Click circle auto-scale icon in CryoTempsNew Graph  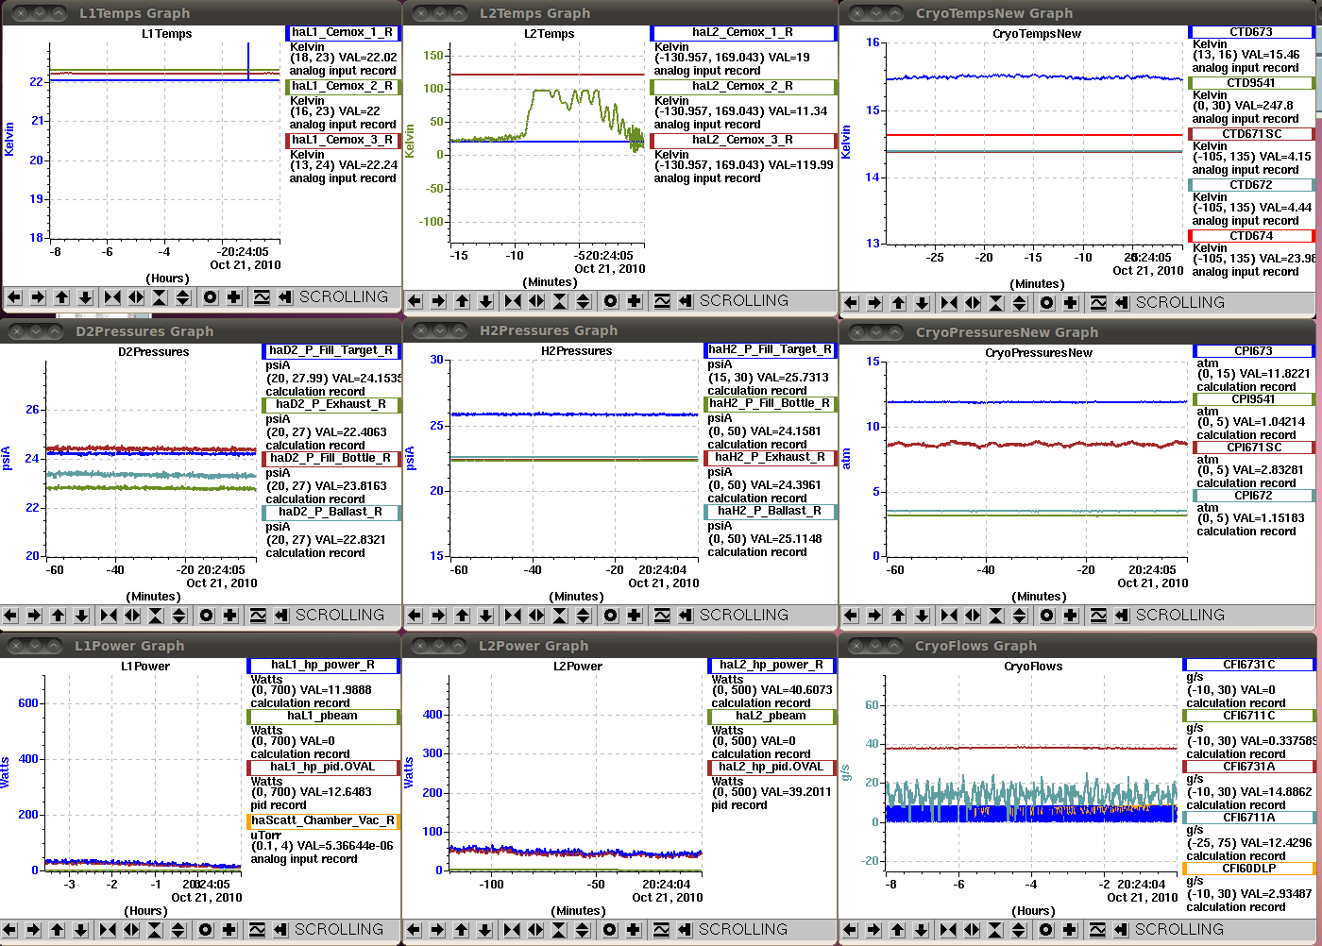(x=1047, y=303)
